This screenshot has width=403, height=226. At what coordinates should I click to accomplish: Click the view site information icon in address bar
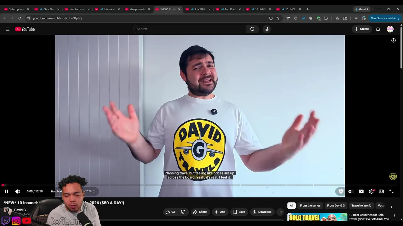(x=29, y=18)
